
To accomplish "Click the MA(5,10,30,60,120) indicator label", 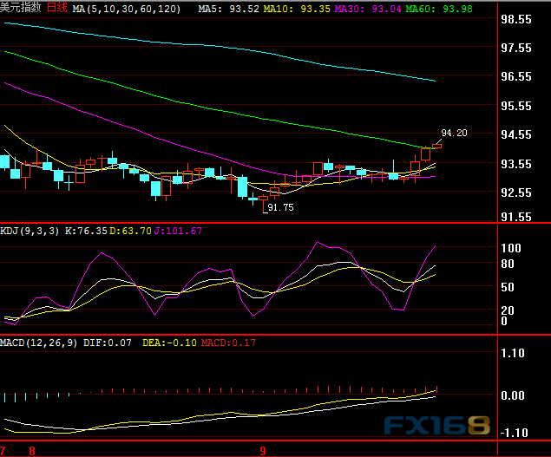I will pyautogui.click(x=127, y=9).
